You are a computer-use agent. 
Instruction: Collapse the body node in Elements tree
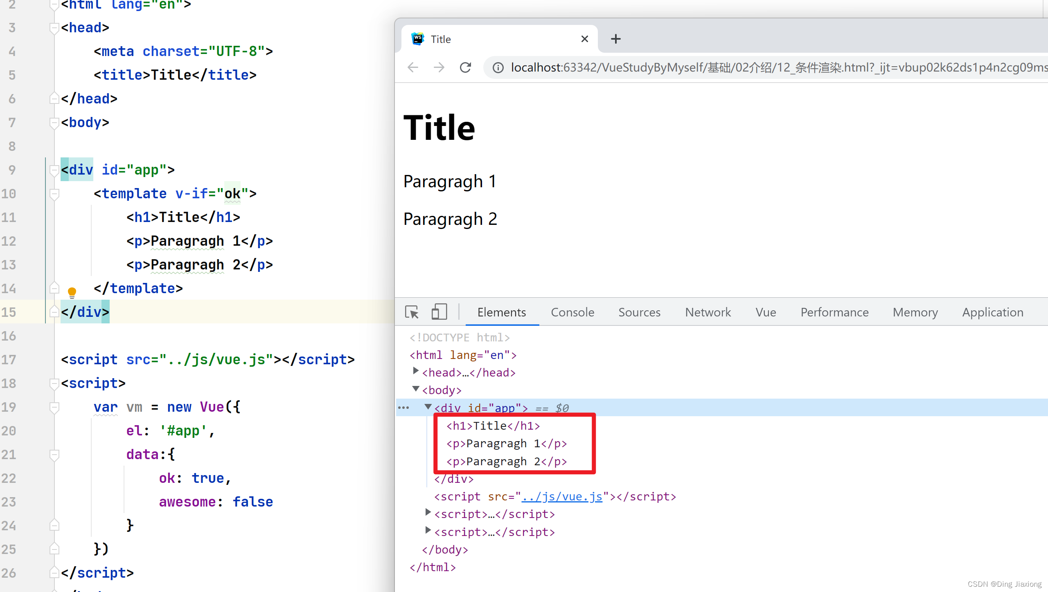tap(416, 389)
